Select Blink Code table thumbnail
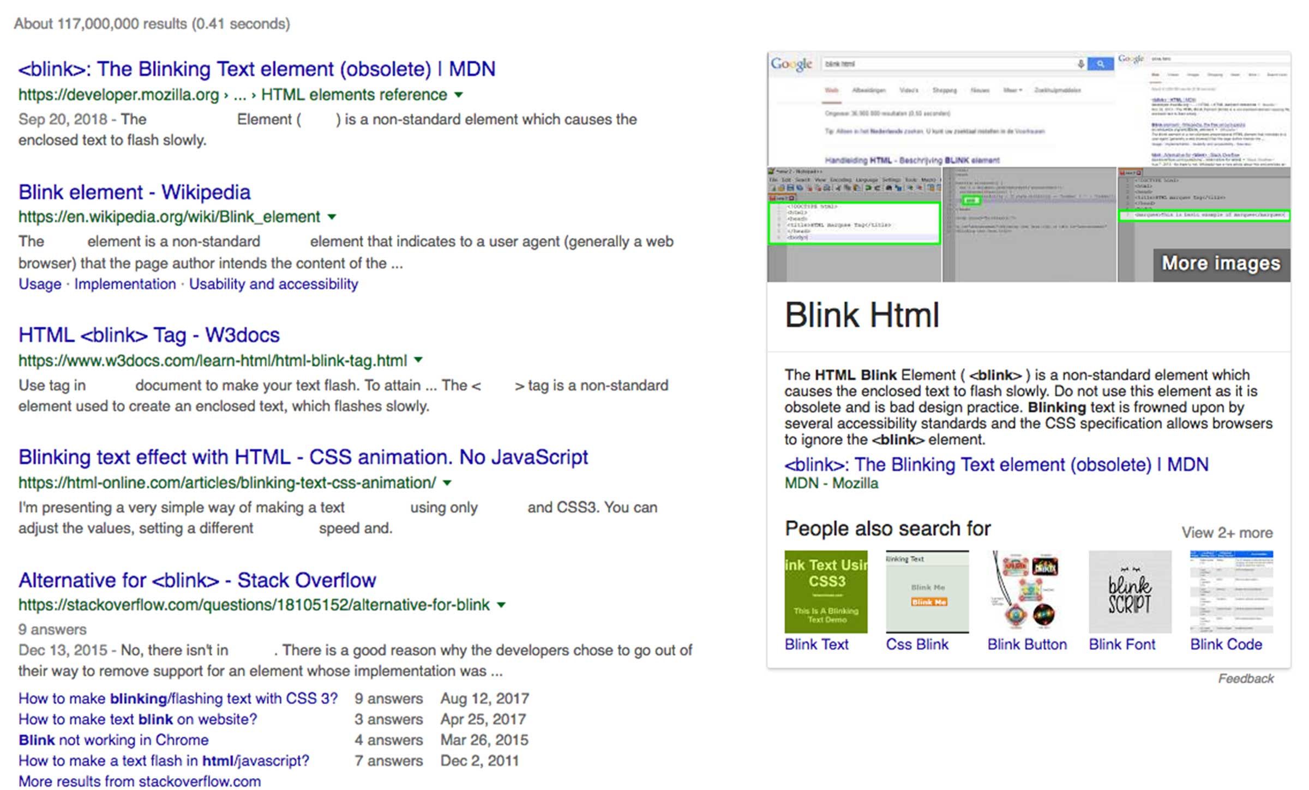Viewport: 1309px width, 790px height. pos(1231,592)
